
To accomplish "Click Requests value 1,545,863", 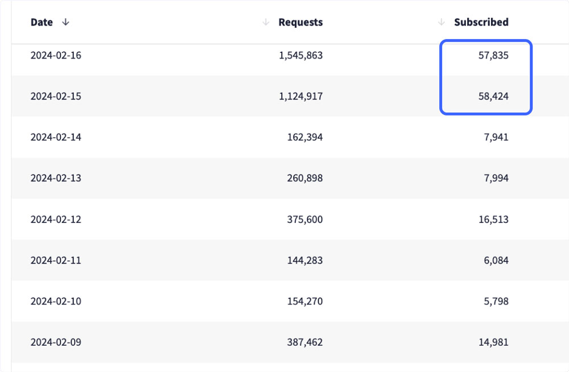I will pyautogui.click(x=300, y=56).
